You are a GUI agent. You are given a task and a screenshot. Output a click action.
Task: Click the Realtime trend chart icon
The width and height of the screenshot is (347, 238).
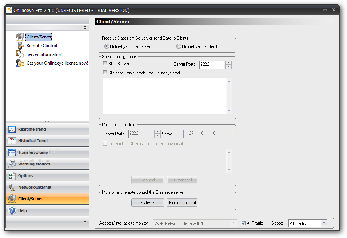tap(12, 129)
